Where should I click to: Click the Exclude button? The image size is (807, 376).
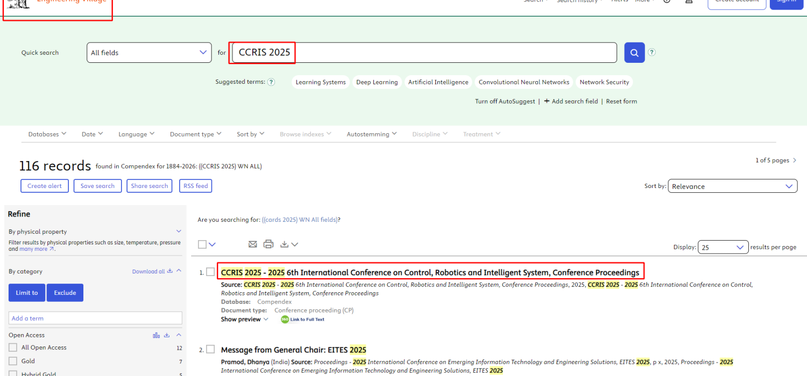pyautogui.click(x=65, y=293)
